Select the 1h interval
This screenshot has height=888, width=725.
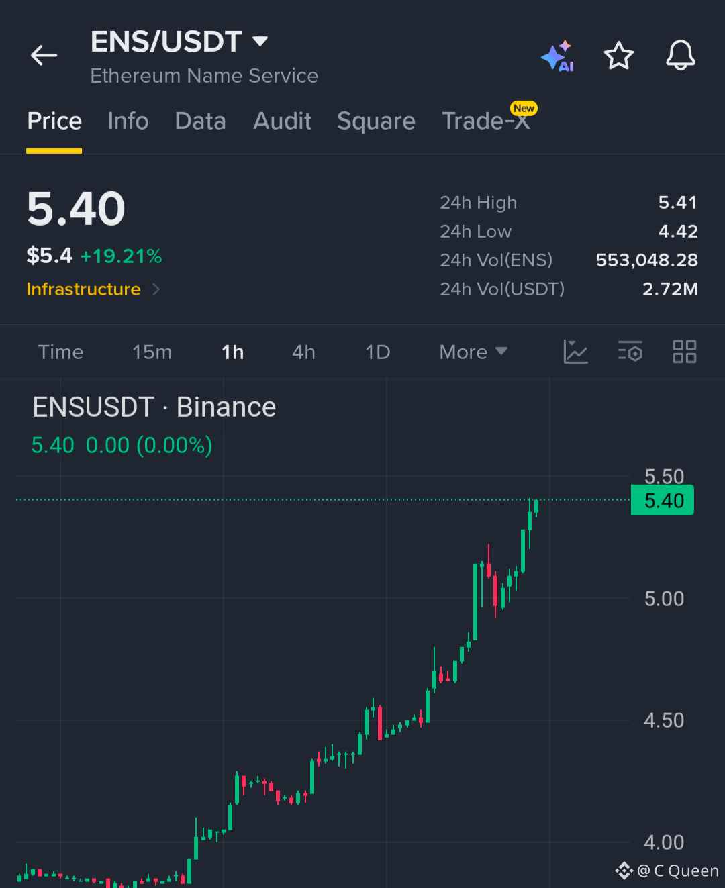pos(233,352)
